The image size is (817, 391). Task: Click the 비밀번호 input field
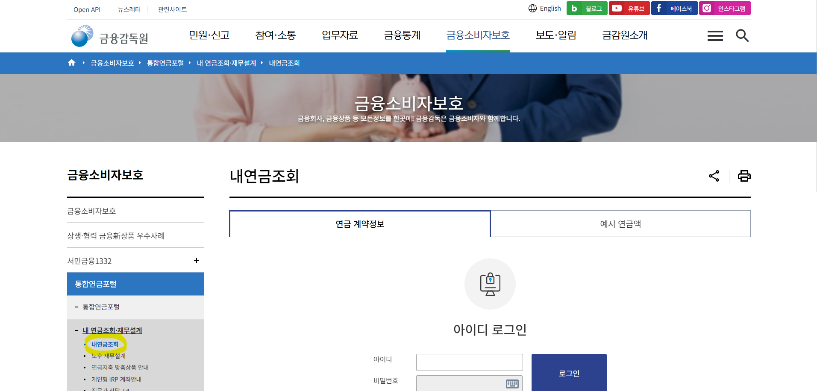tap(470, 383)
